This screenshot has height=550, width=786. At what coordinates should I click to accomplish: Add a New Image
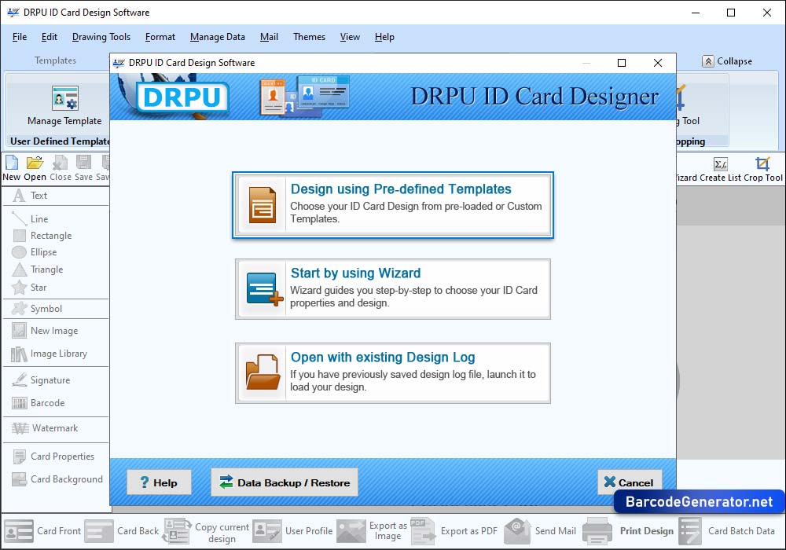tap(45, 331)
